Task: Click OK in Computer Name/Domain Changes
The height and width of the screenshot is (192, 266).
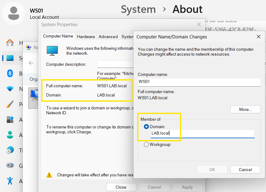Action: pyautogui.click(x=212, y=170)
